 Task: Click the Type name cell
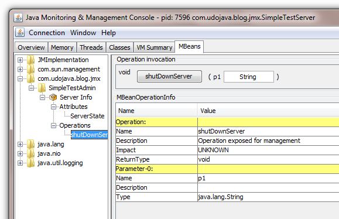pyautogui.click(x=156, y=197)
